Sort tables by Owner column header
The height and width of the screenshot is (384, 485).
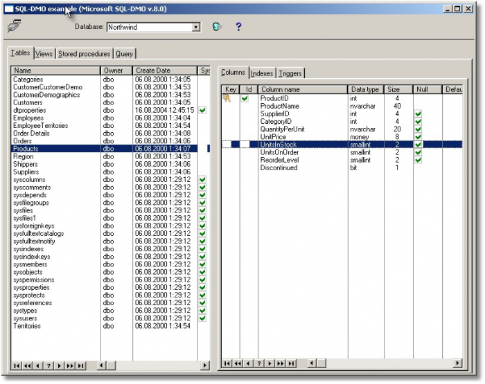pos(116,71)
